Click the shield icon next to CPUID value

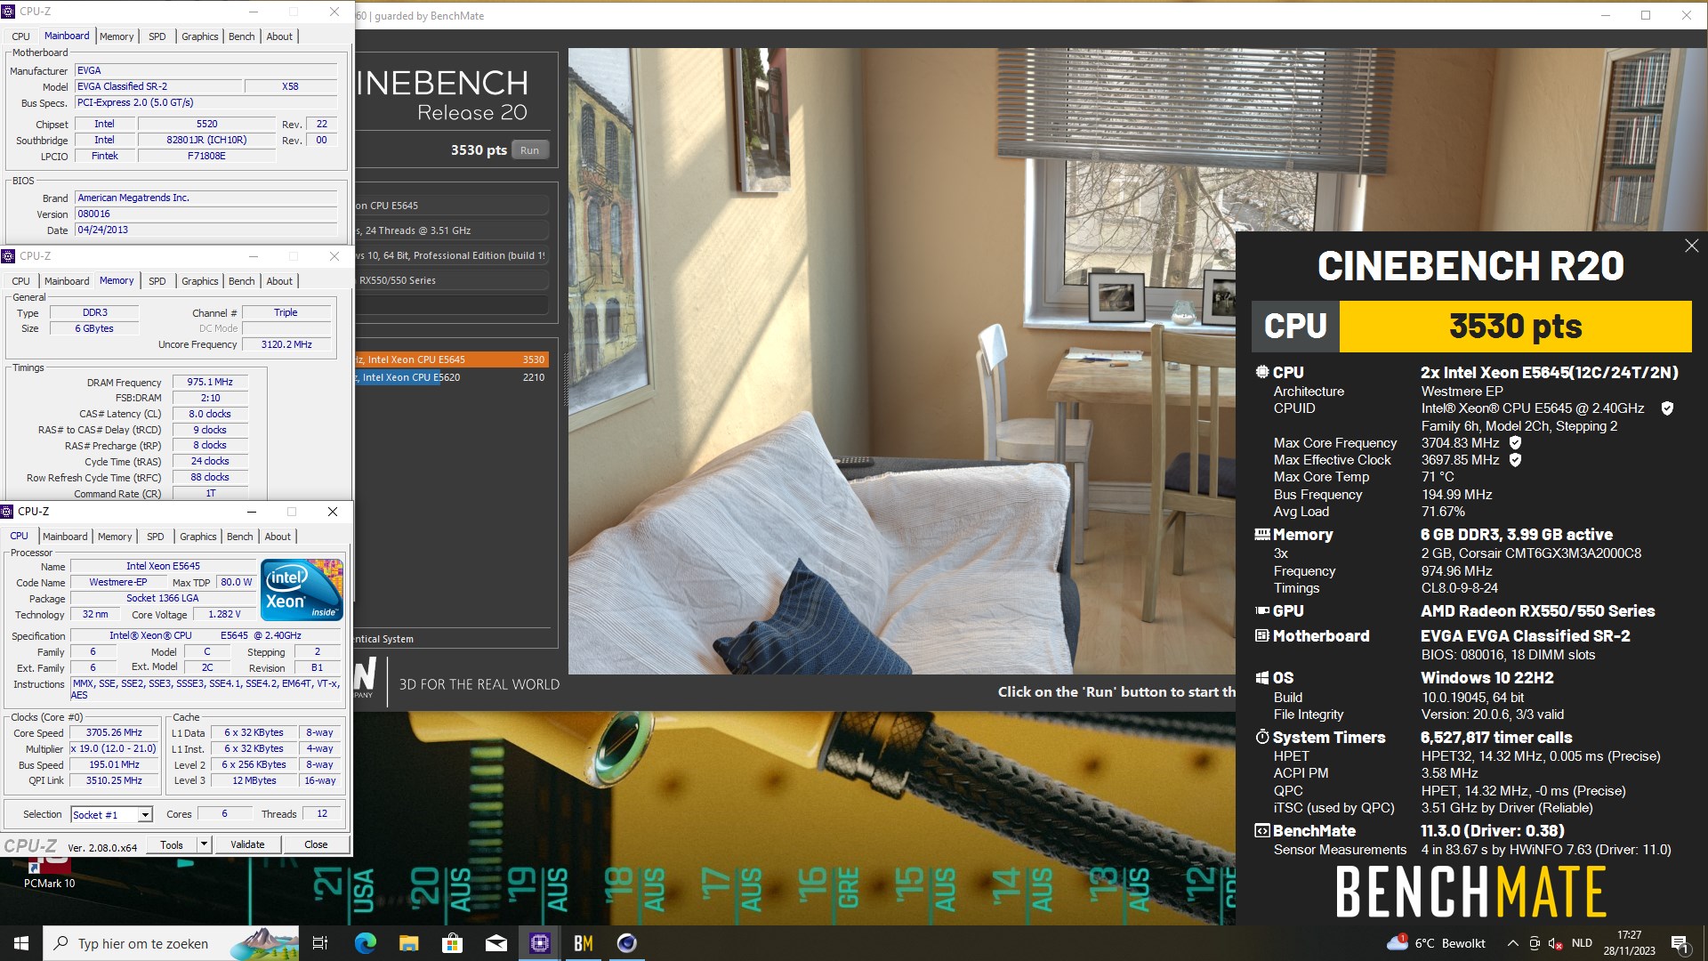(x=1667, y=408)
